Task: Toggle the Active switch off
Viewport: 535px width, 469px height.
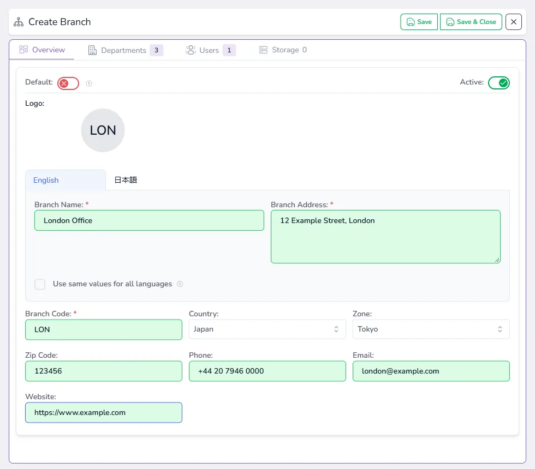Action: click(498, 83)
